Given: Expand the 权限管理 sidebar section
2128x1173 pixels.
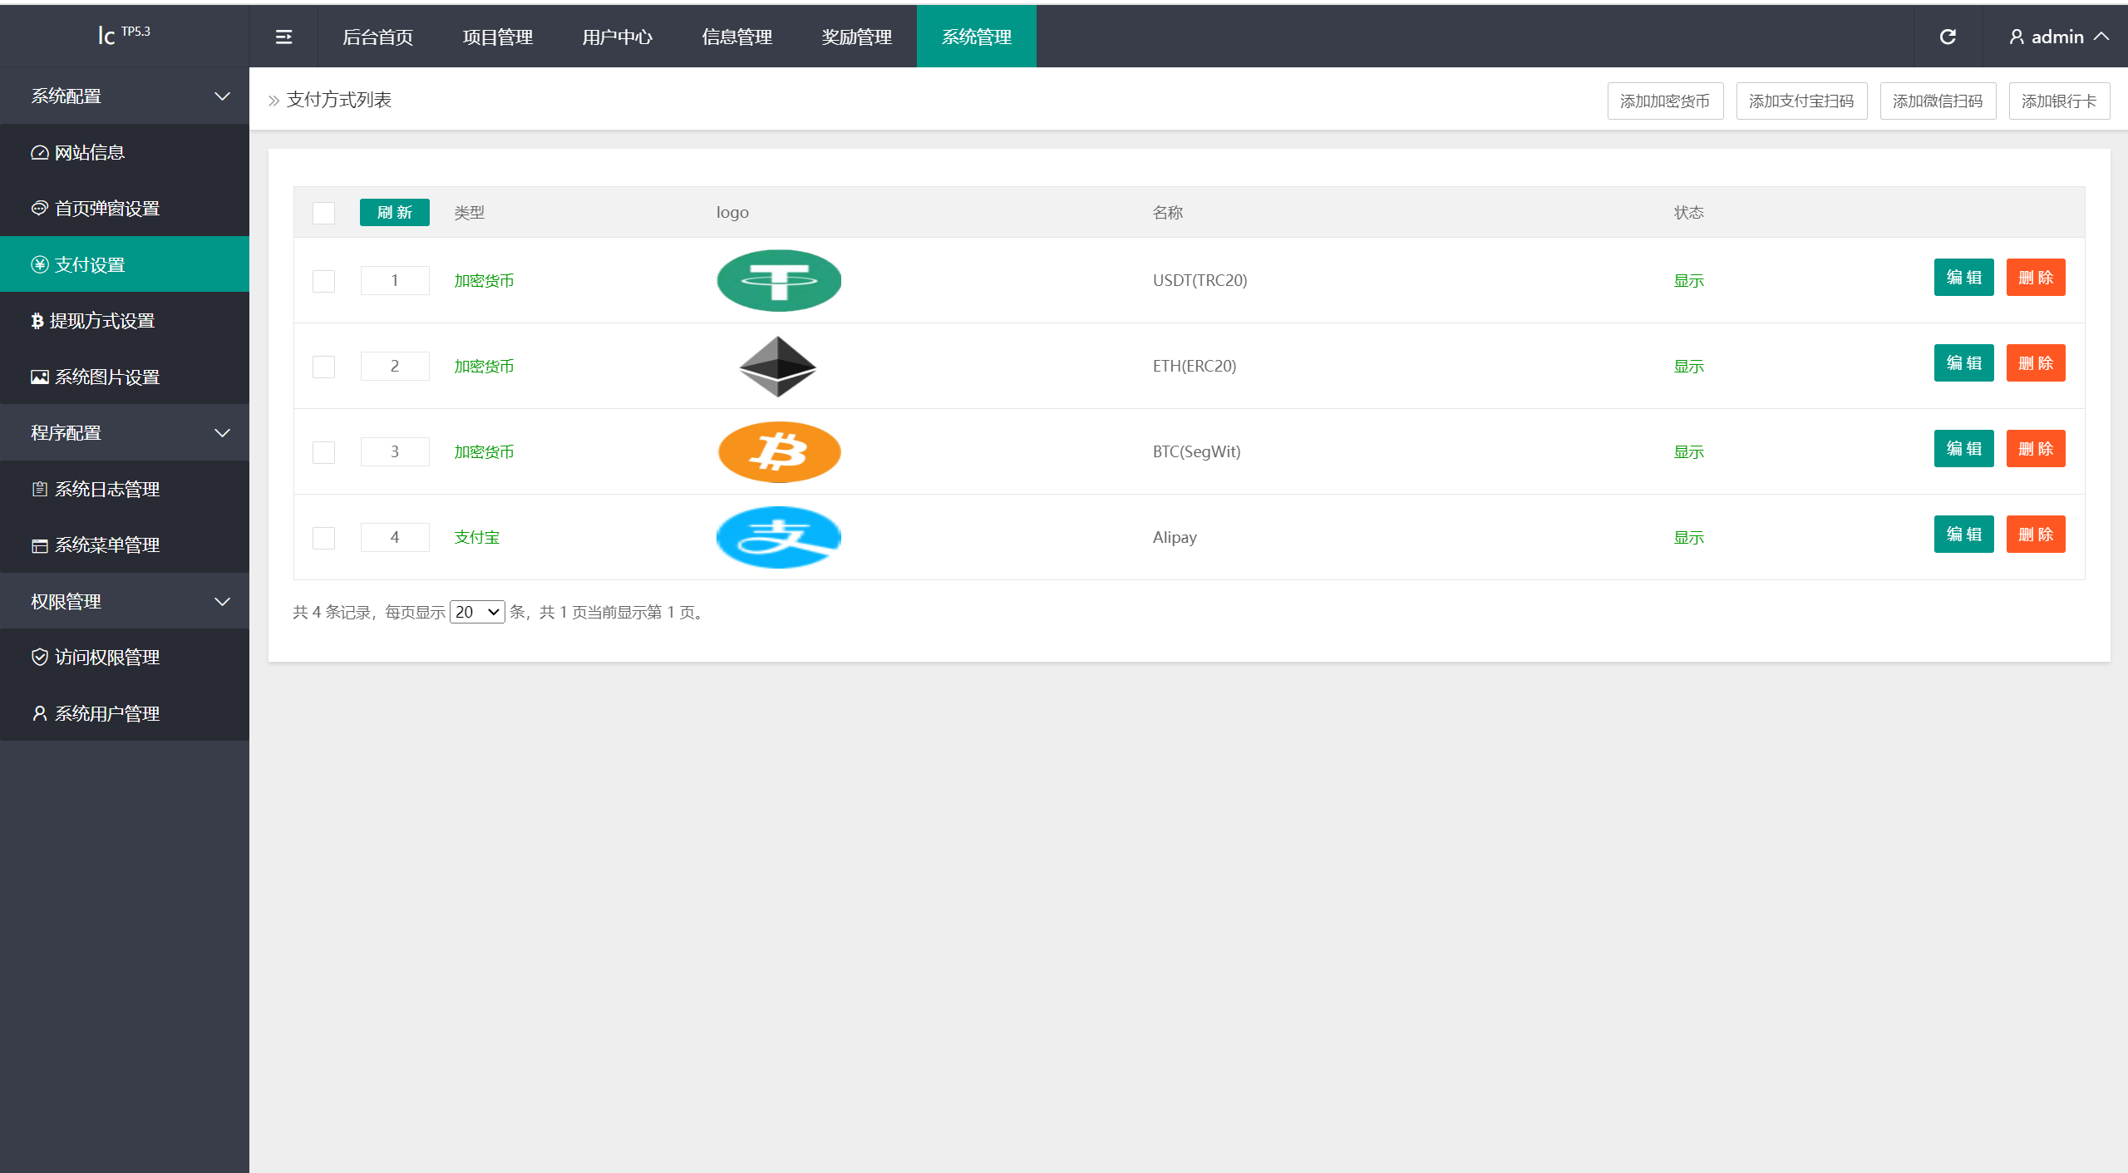Looking at the screenshot, I should 124,603.
